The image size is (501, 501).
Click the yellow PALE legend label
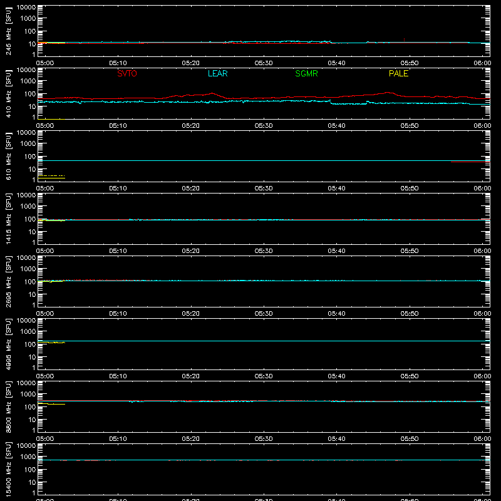click(x=398, y=73)
